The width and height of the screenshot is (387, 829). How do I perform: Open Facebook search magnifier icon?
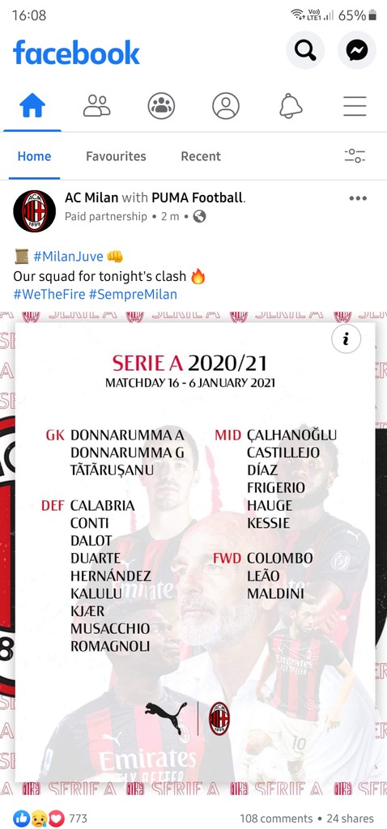click(305, 50)
